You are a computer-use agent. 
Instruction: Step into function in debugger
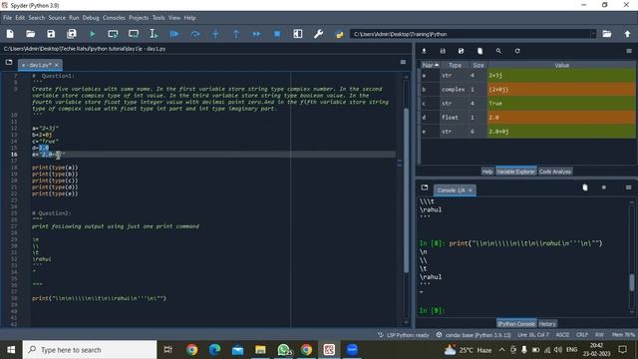tap(215, 34)
